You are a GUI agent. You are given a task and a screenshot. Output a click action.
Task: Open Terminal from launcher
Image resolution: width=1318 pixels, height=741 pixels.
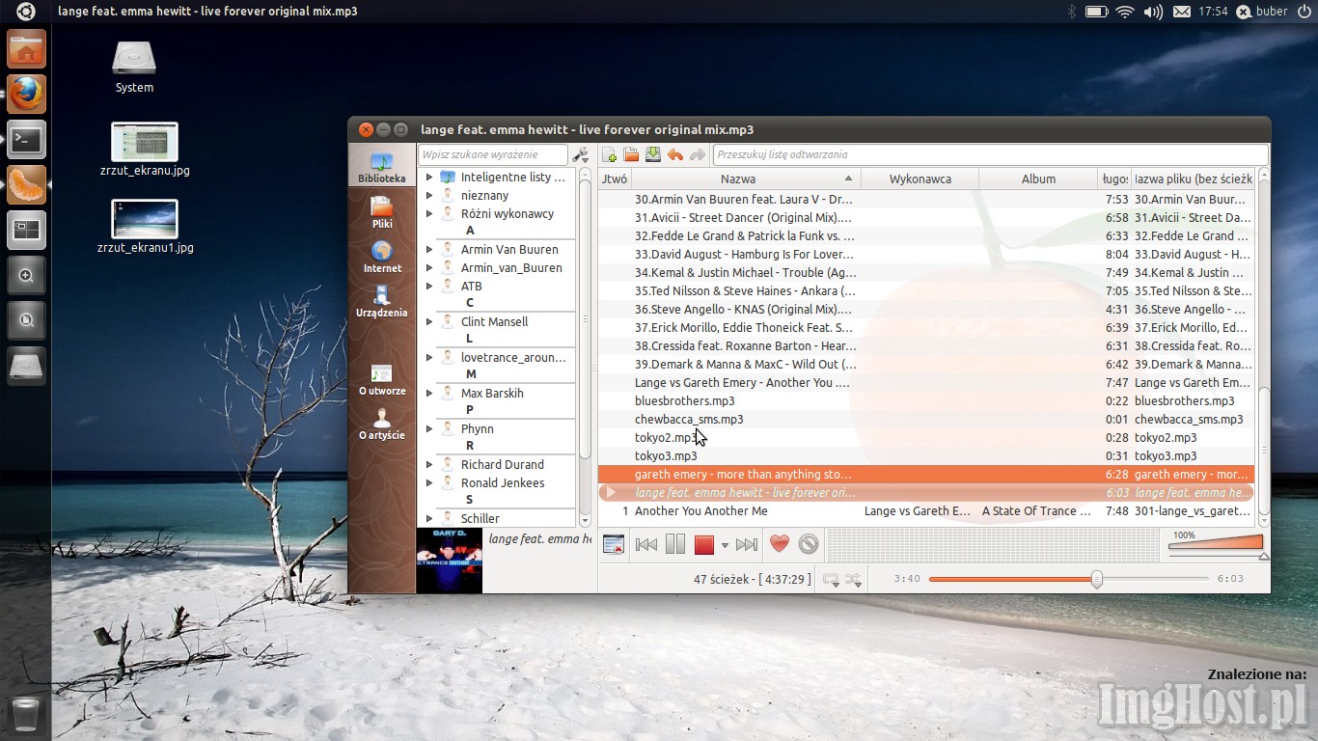tap(26, 140)
